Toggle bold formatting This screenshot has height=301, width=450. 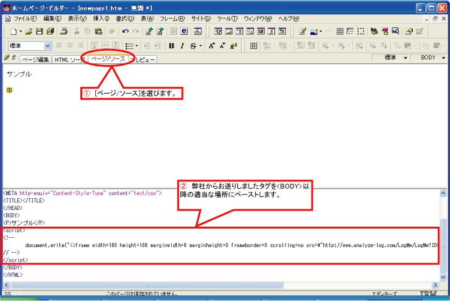(x=171, y=46)
